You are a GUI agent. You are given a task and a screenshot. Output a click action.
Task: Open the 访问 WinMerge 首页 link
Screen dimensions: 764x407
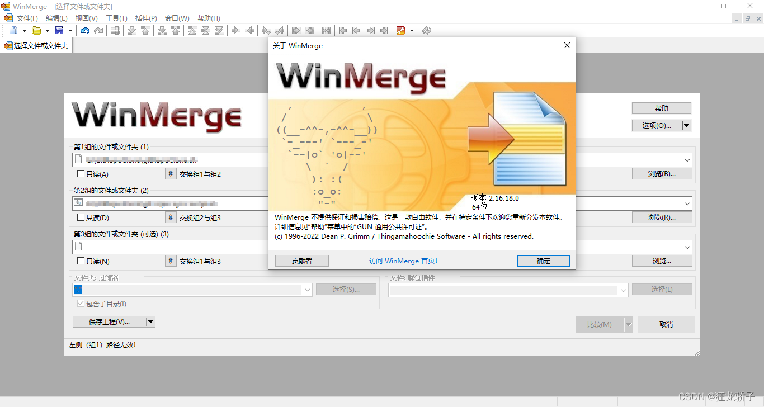click(405, 261)
